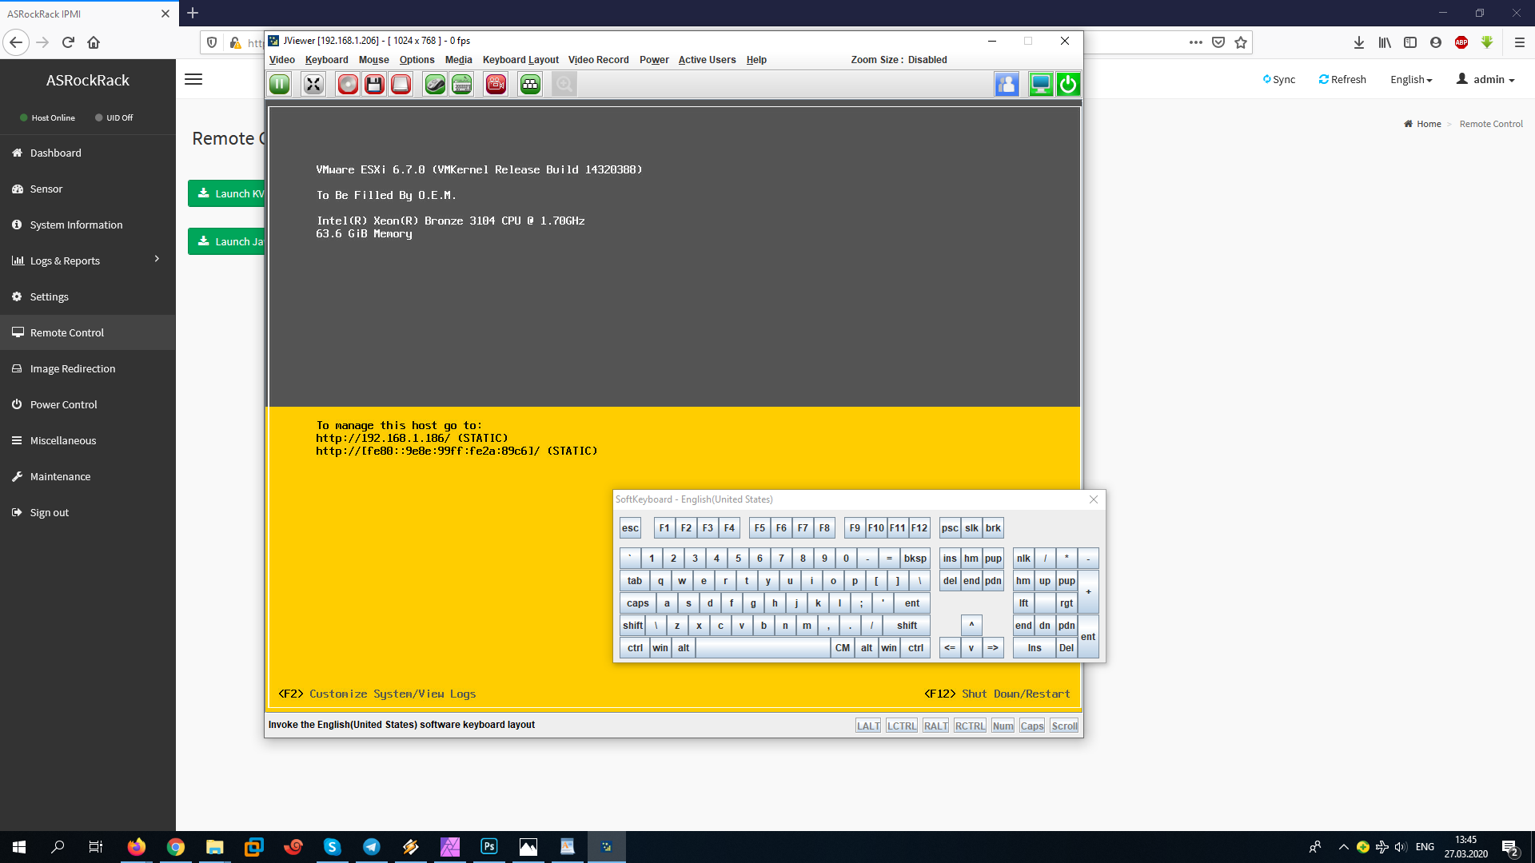Toggle the RCTRL status key
Screen dimensions: 1535x863
point(970,726)
